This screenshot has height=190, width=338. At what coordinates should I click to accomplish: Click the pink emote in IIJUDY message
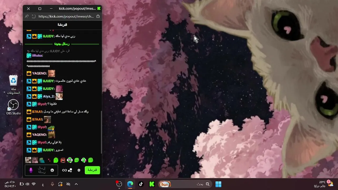pyautogui.click(x=59, y=89)
